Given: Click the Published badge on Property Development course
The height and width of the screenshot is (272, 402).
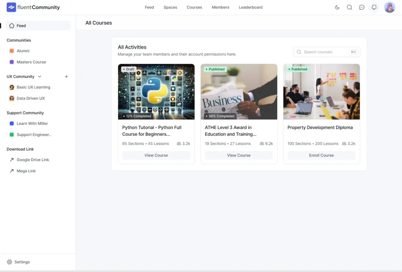Looking at the screenshot, I should click(298, 69).
